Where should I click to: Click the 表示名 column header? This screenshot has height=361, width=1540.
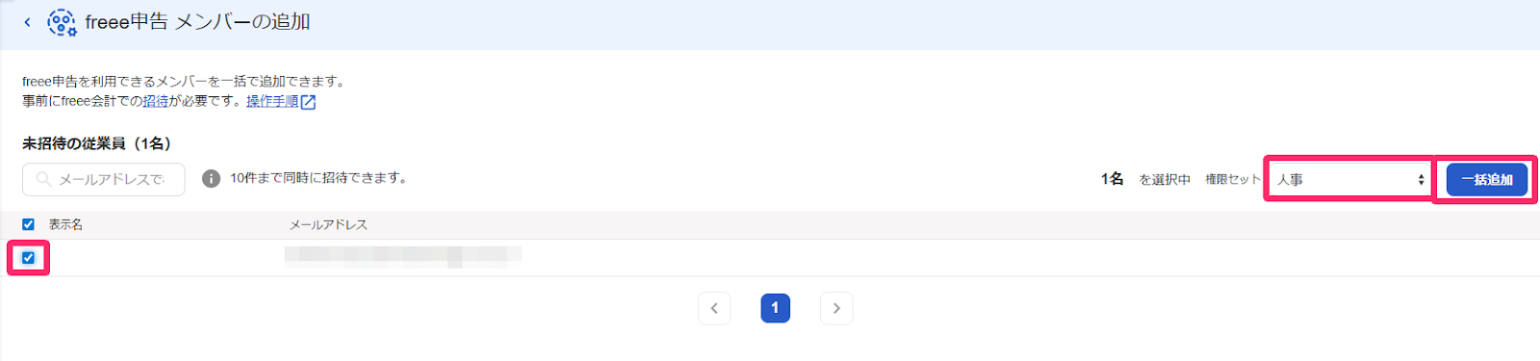click(x=65, y=224)
